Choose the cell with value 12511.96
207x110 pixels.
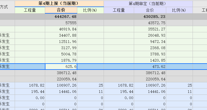[61, 42]
